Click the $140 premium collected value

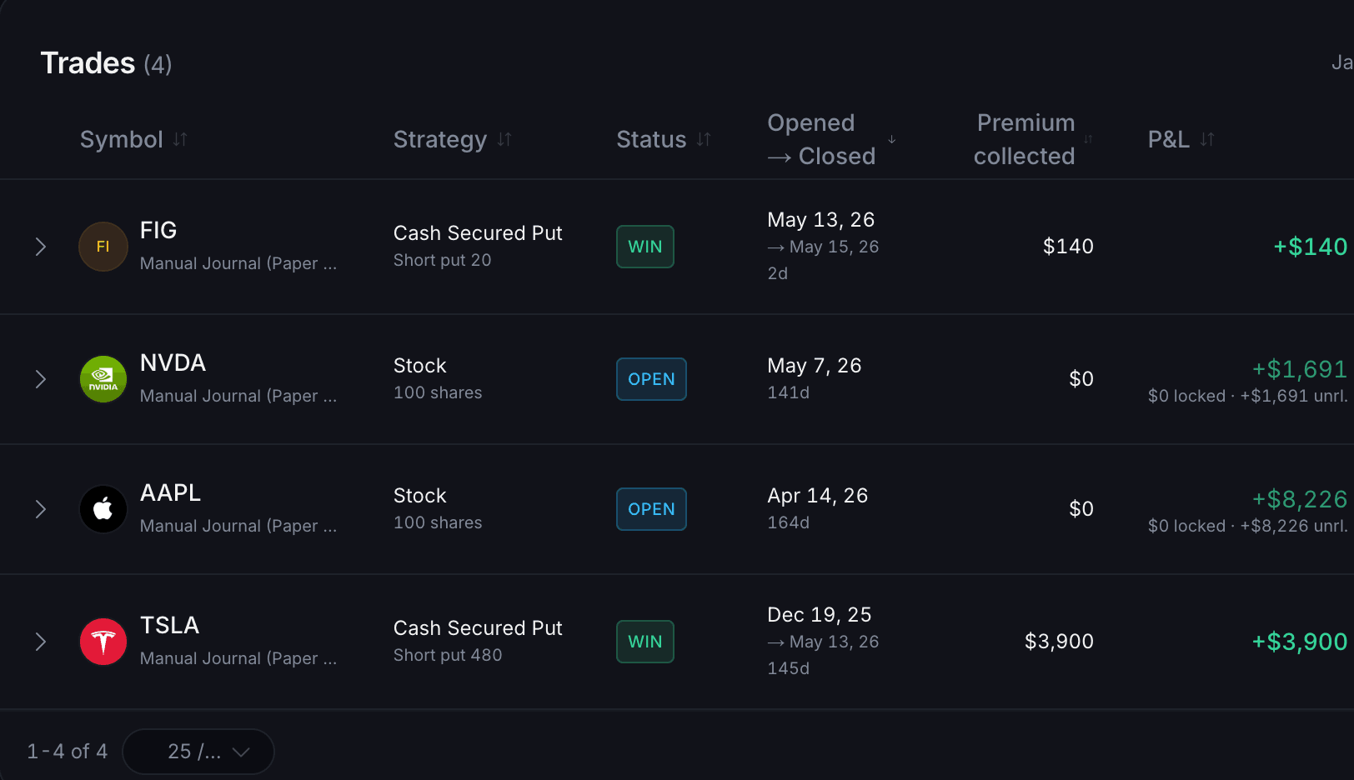1068,246
